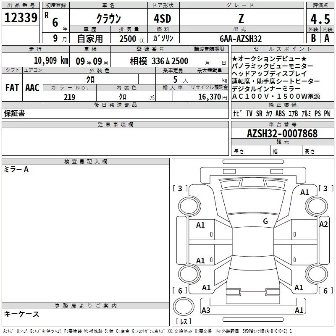Click the first registration year R 6
The height and width of the screenshot is (336, 336).
tap(52, 19)
